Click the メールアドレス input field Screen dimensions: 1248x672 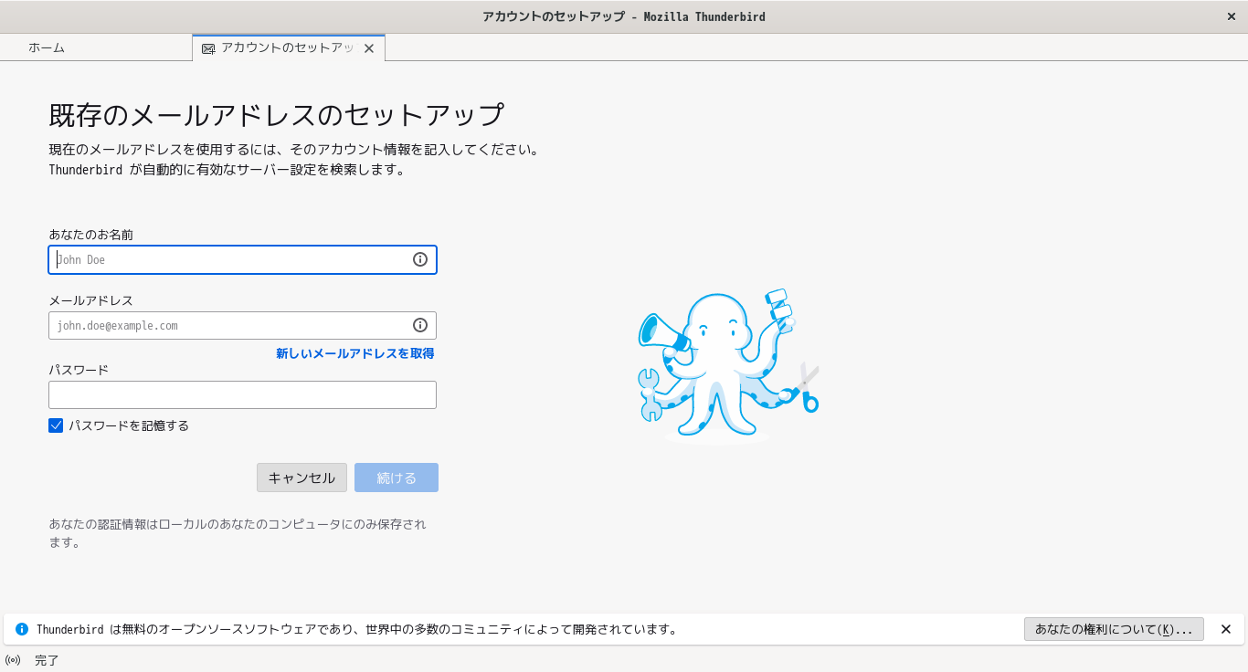(x=242, y=325)
